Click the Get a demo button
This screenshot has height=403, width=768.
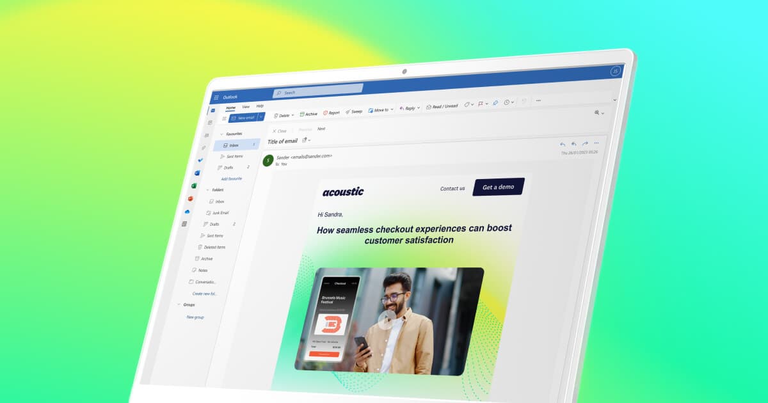[x=498, y=187]
